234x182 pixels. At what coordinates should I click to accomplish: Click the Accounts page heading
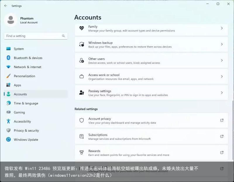tap(88, 17)
